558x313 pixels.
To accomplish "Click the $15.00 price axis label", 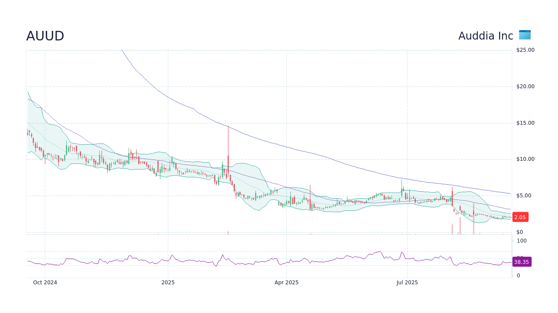I will [525, 123].
